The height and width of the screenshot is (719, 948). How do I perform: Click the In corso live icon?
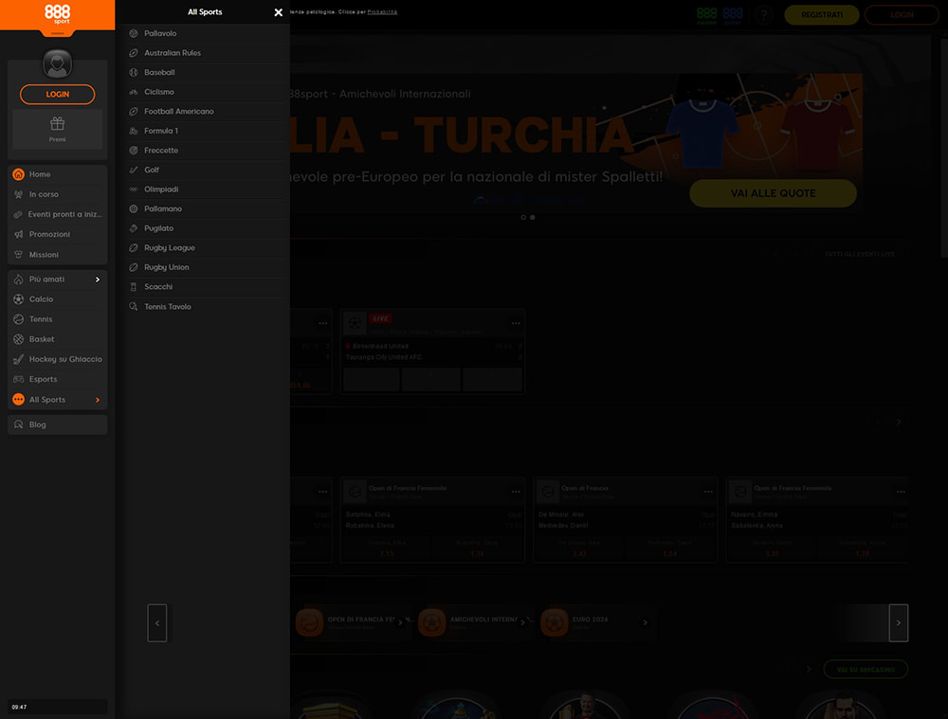click(x=18, y=194)
